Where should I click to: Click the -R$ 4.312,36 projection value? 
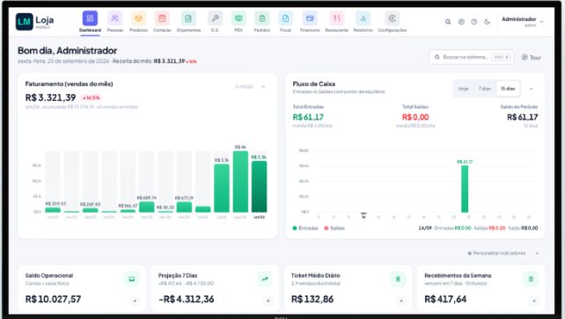pyautogui.click(x=187, y=299)
